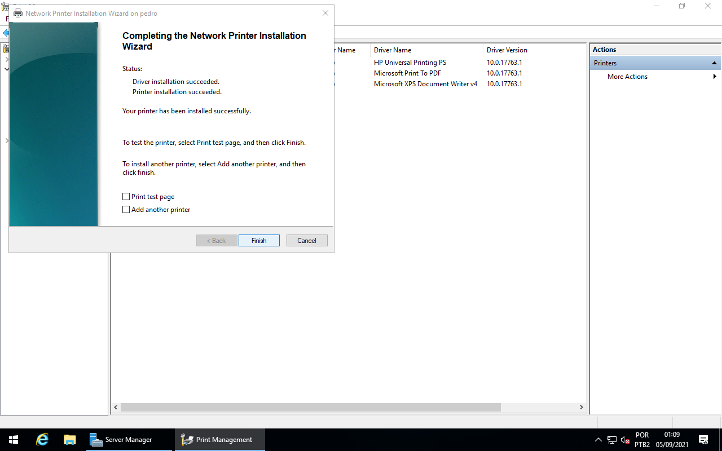Check the Add another printer option
The image size is (722, 451).
(126, 209)
